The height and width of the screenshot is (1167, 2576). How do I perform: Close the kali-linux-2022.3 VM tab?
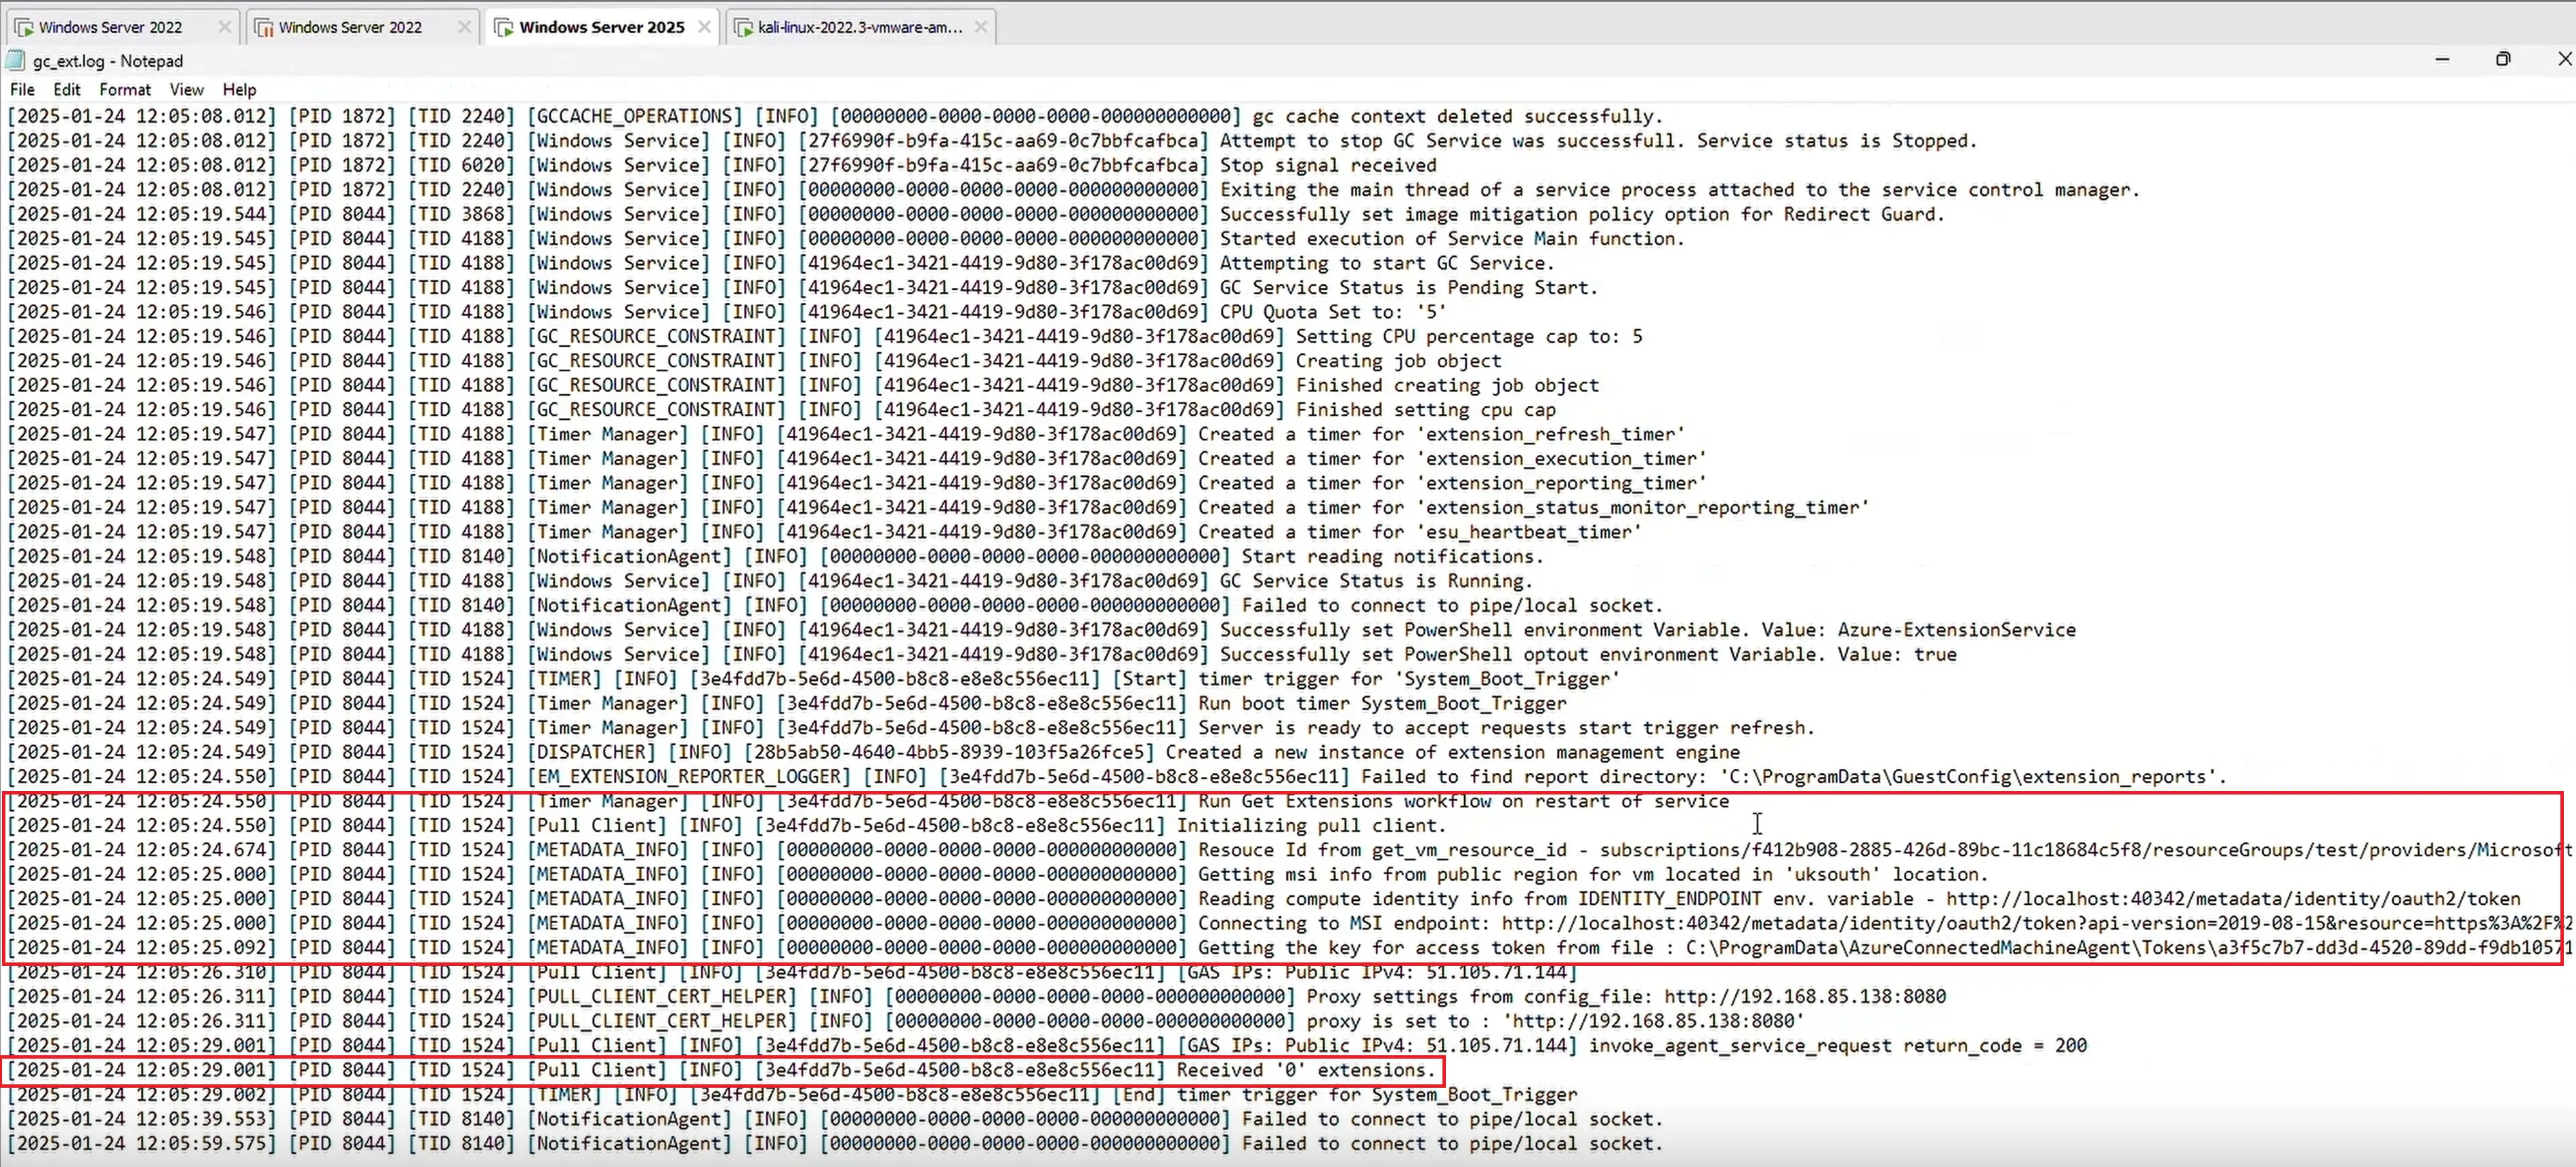point(980,27)
